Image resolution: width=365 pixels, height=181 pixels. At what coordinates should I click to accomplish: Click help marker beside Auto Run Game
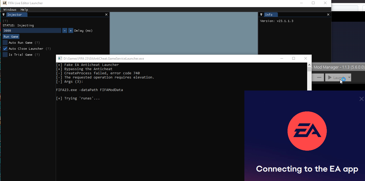pyautogui.click(x=37, y=43)
